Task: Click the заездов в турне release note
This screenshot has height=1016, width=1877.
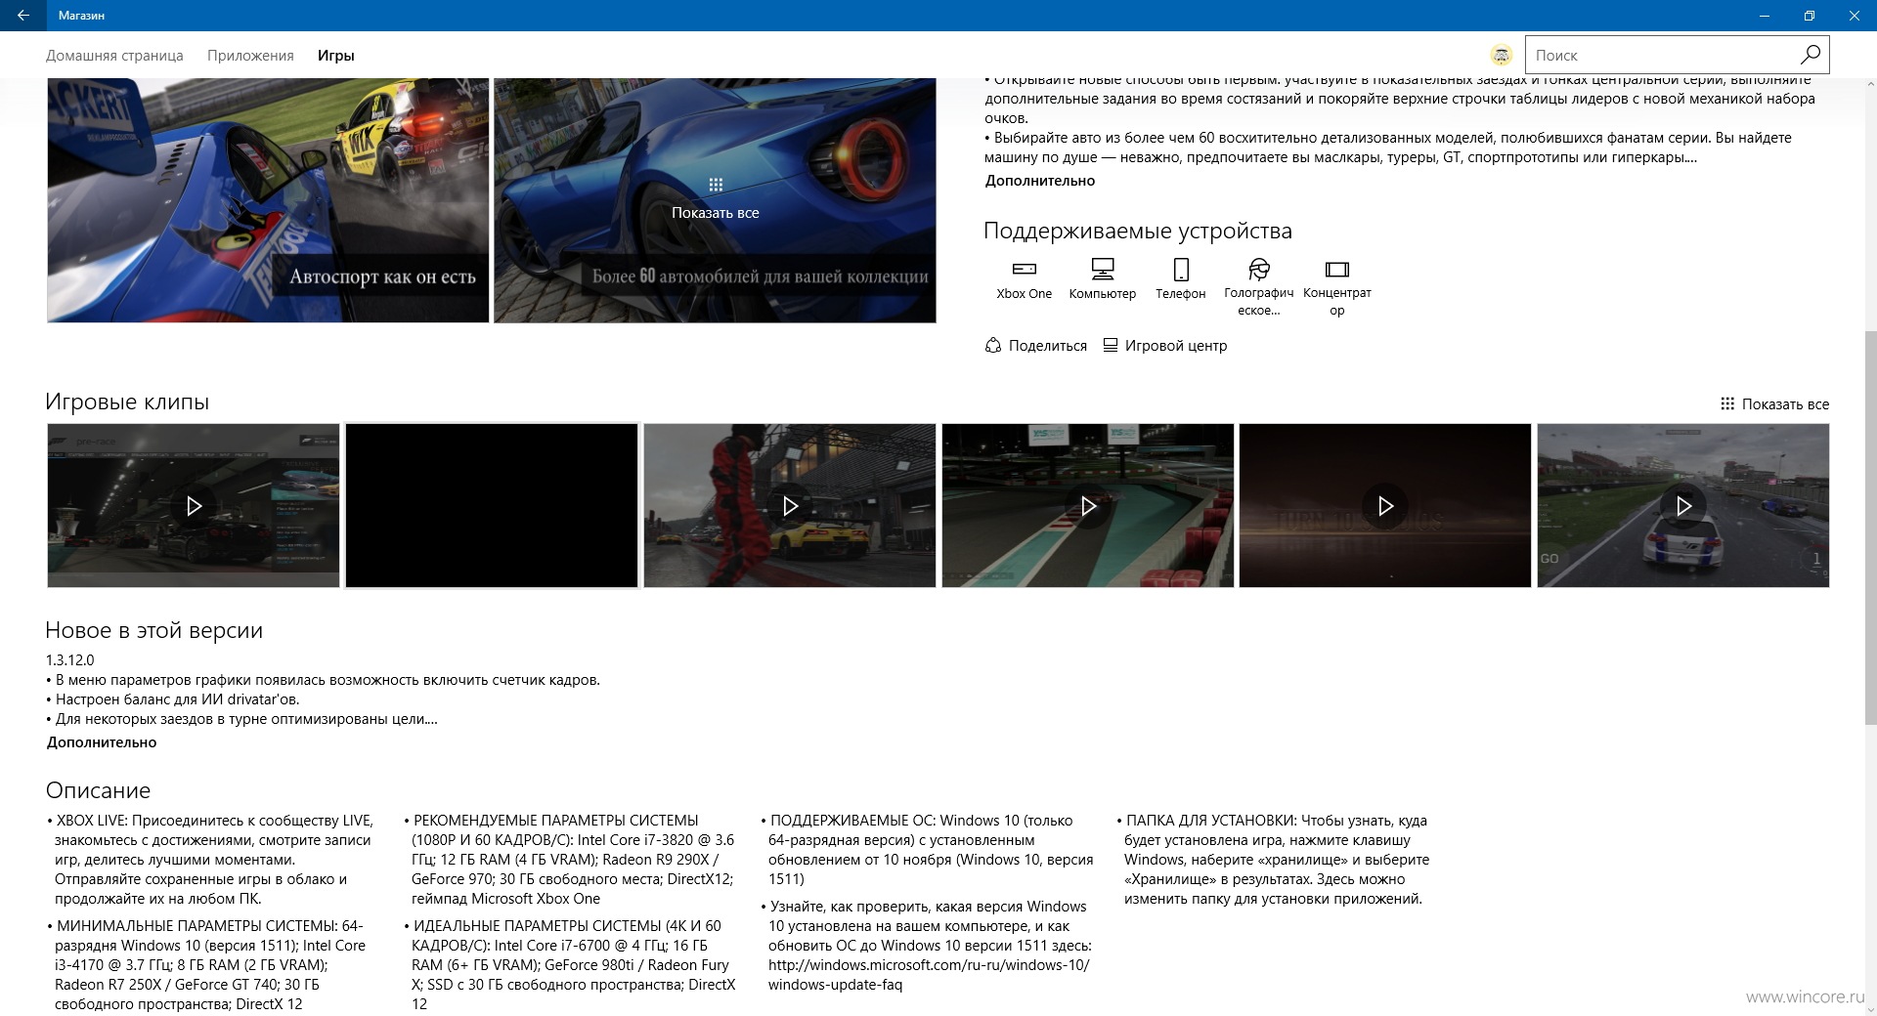Action: click(x=241, y=719)
